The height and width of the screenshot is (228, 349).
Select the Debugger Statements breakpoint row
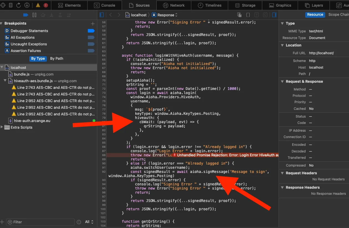pyautogui.click(x=49, y=31)
